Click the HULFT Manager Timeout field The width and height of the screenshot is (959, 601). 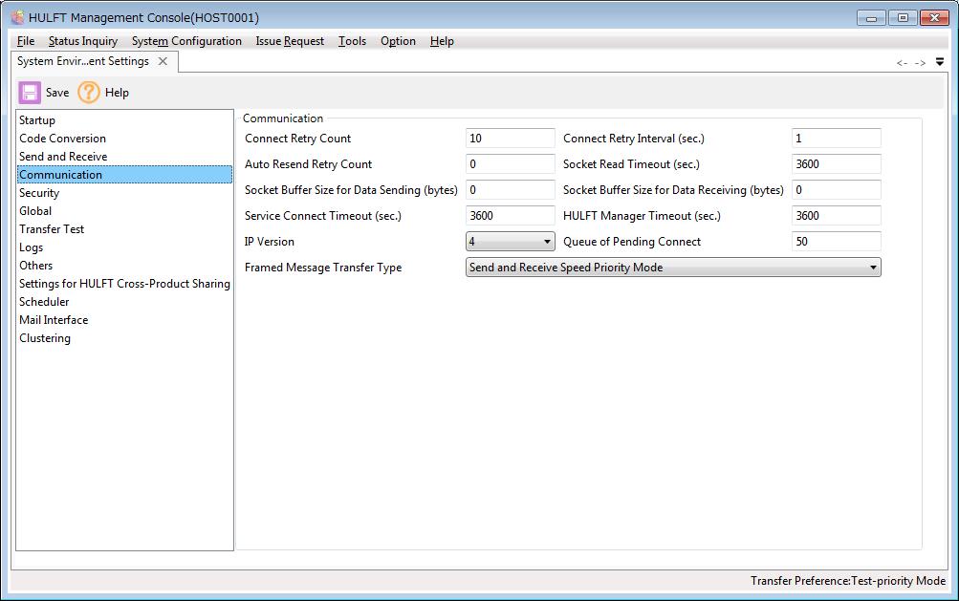coord(836,215)
